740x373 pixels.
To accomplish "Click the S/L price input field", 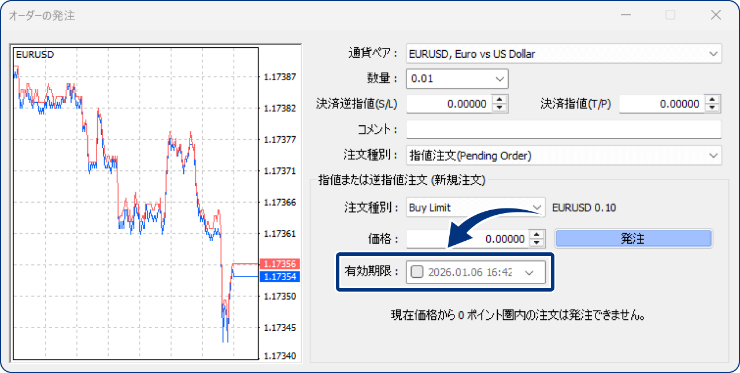I will pos(457,104).
